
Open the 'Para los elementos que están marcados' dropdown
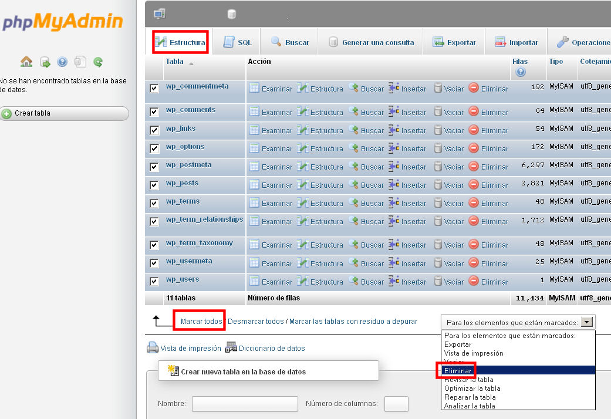click(x=588, y=322)
